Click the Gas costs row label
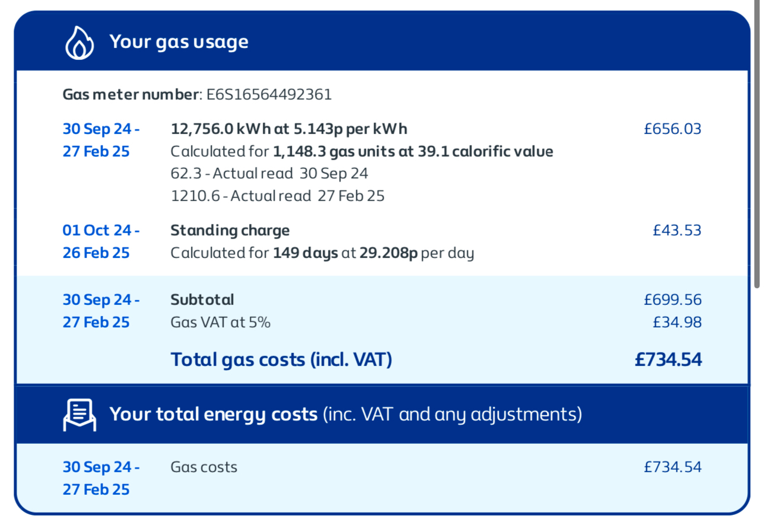 (x=204, y=467)
